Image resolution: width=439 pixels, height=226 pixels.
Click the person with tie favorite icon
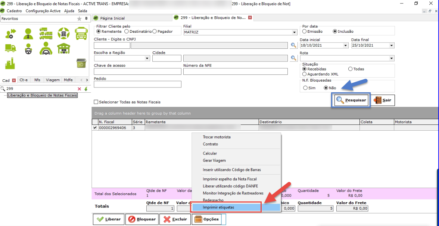(x=28, y=34)
